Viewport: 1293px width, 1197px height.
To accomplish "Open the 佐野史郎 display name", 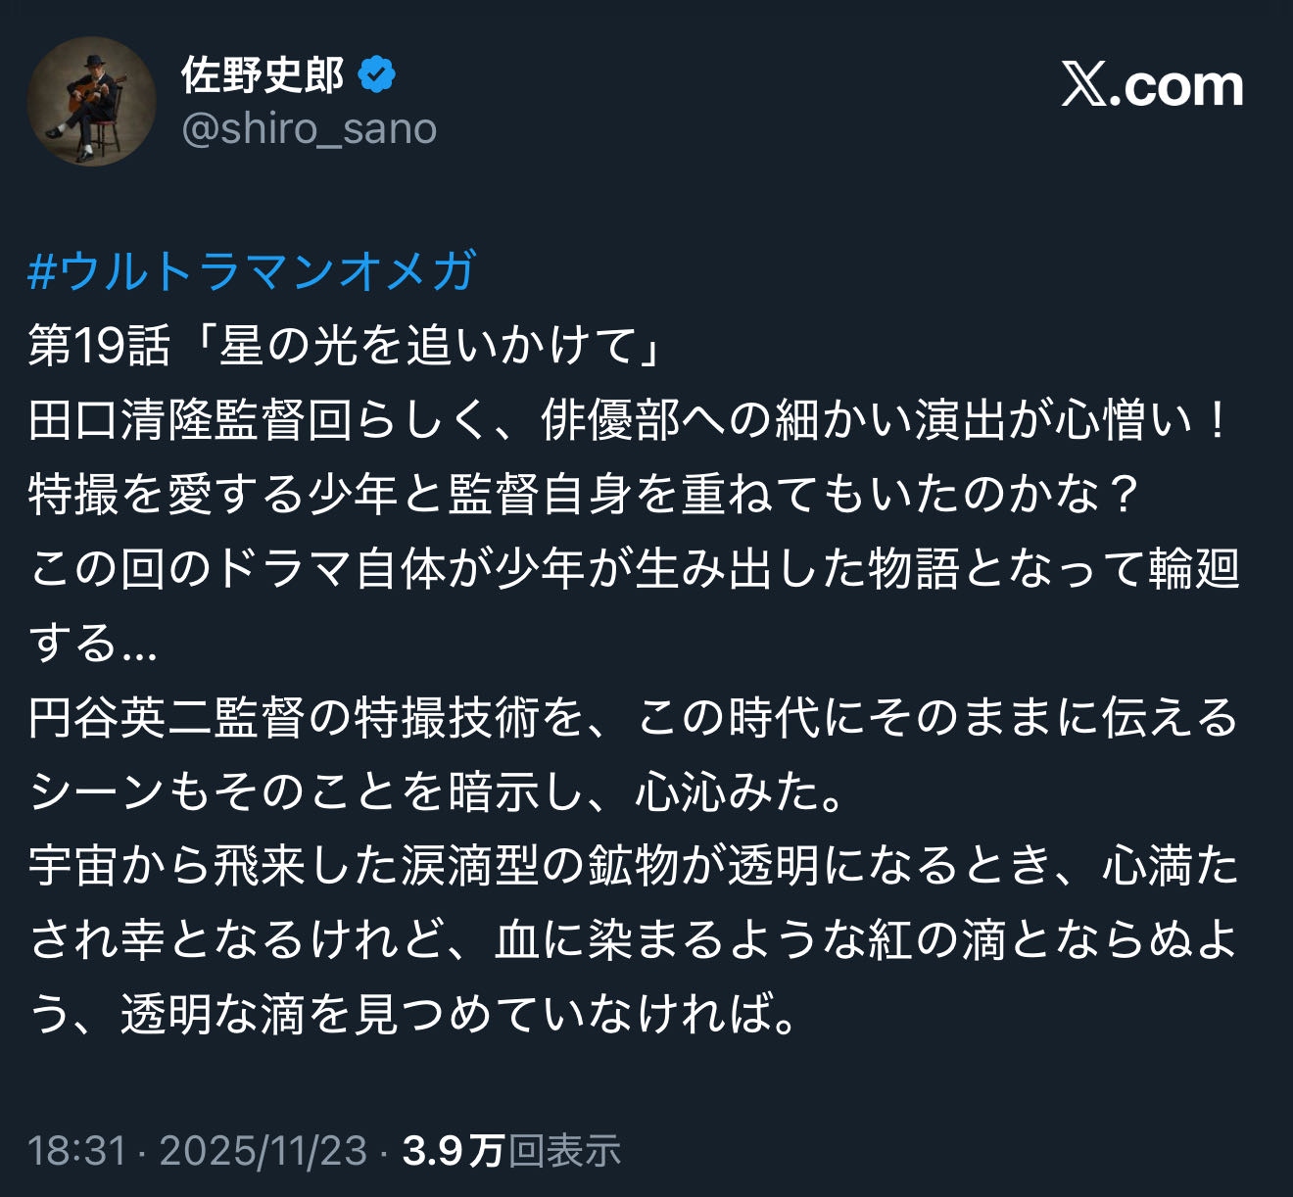I will [x=263, y=75].
